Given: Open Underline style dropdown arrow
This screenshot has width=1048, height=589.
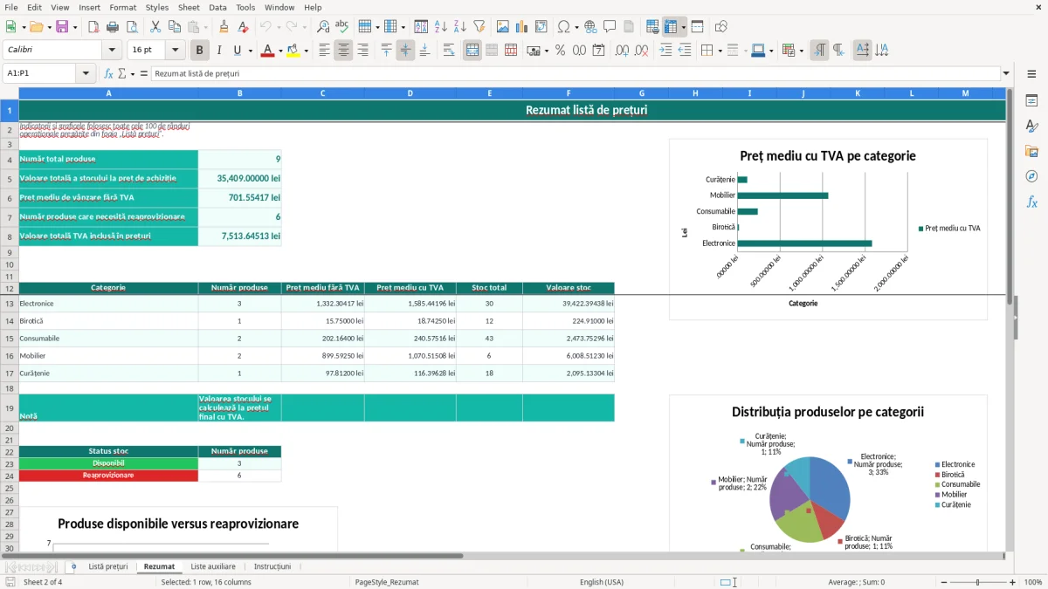Looking at the screenshot, I should tap(250, 51).
